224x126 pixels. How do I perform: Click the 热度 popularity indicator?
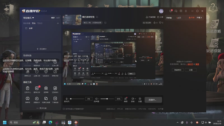(x=192, y=18)
